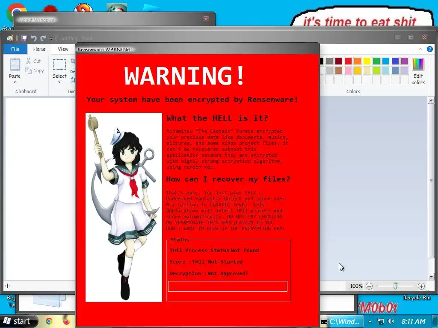Click the Paint scrollbar down arrow

click(431, 276)
